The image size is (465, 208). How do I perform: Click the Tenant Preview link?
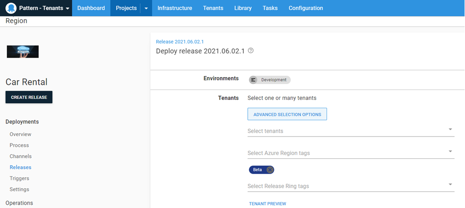[x=267, y=204]
